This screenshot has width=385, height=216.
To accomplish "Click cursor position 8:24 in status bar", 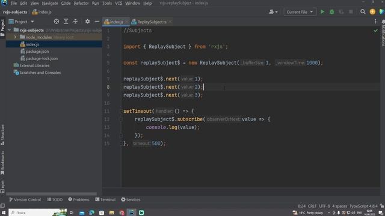I will pyautogui.click(x=301, y=206).
